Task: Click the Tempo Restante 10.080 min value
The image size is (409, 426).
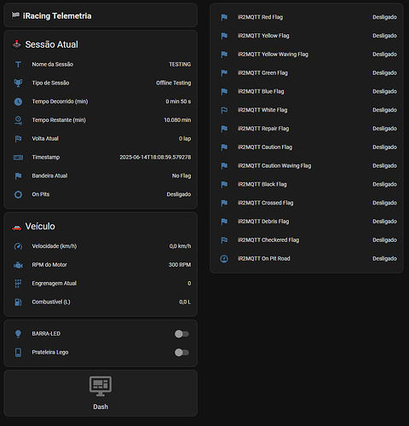Action: pyautogui.click(x=177, y=120)
